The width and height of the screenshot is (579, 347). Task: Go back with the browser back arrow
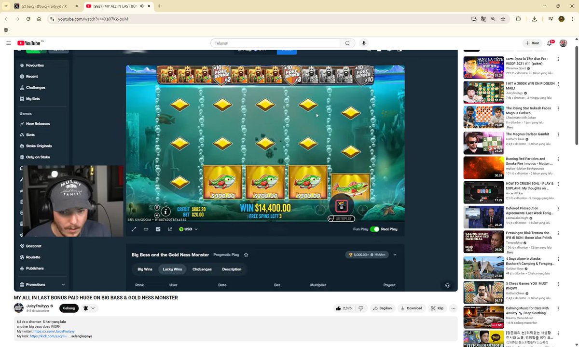pos(7,19)
